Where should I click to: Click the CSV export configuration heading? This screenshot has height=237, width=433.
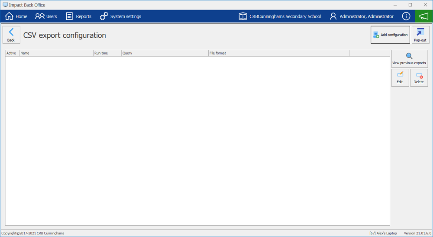(65, 36)
